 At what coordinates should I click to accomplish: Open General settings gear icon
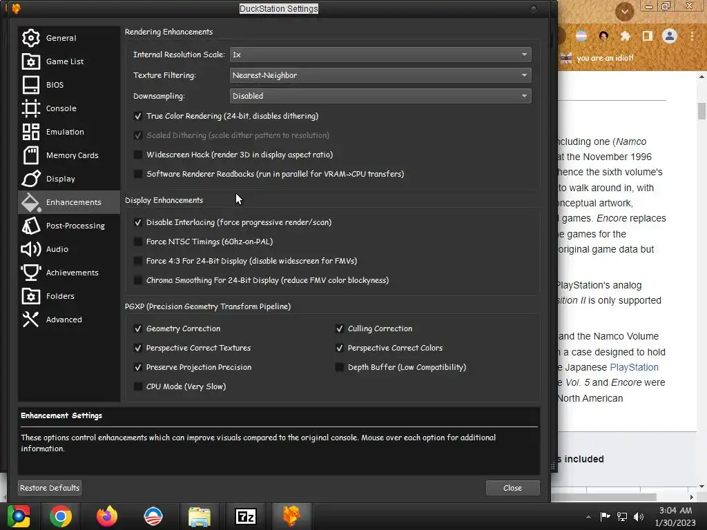pyautogui.click(x=30, y=38)
